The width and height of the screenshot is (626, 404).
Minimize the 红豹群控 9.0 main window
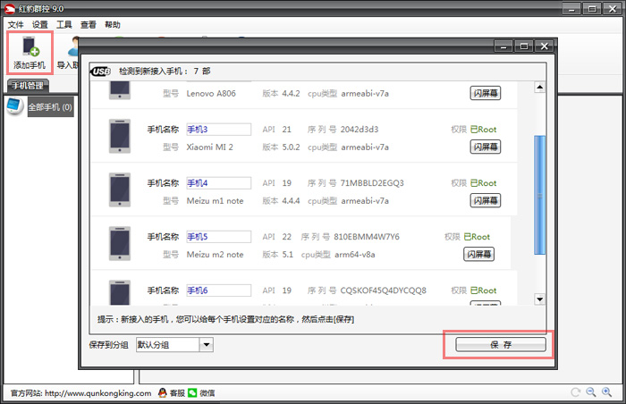point(571,8)
